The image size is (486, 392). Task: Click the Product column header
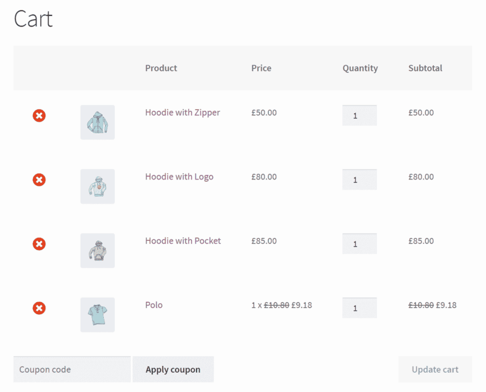[161, 68]
